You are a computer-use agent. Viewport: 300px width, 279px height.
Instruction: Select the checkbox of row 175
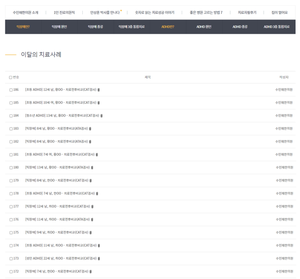pos(11,233)
